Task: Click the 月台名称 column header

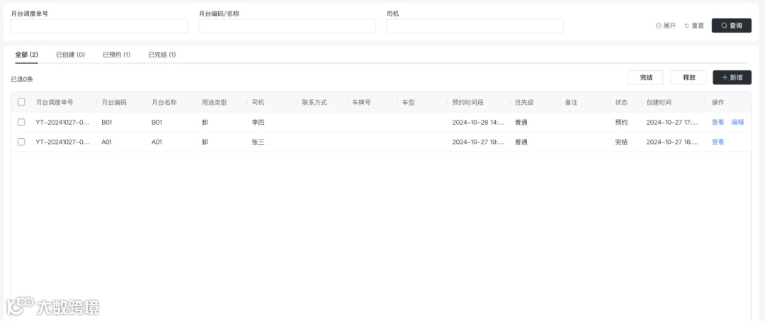Action: coord(164,103)
